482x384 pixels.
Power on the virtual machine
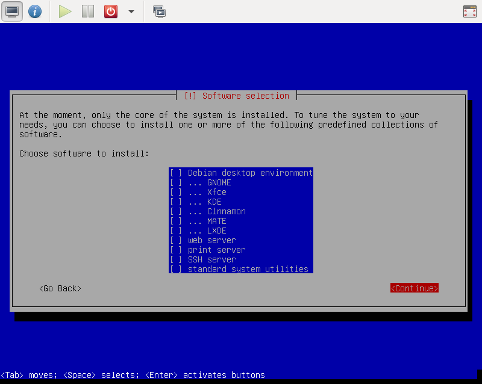65,11
